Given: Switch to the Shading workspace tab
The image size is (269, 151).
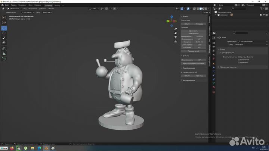Looking at the screenshot, I should [57, 5].
